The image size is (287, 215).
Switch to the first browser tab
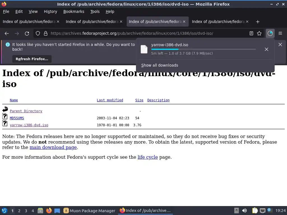point(29,22)
